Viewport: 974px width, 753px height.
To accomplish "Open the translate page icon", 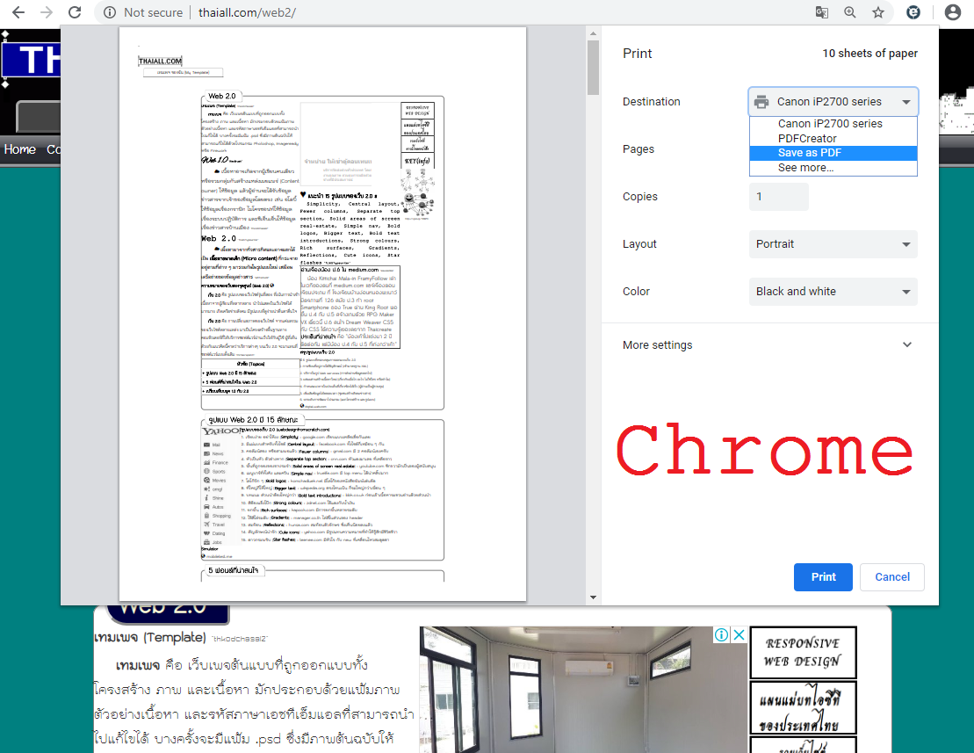I will point(821,12).
